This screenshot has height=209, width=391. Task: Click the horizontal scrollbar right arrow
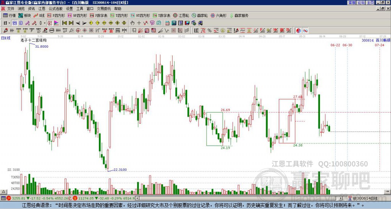coord(341,198)
